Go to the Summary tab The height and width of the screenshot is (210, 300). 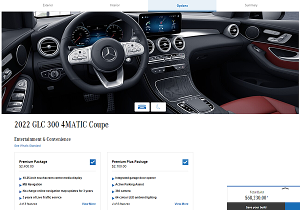251,5
